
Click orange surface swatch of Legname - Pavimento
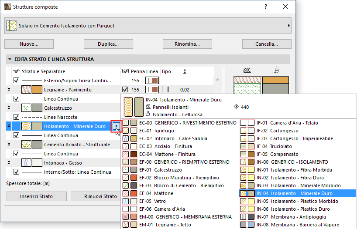(37, 90)
